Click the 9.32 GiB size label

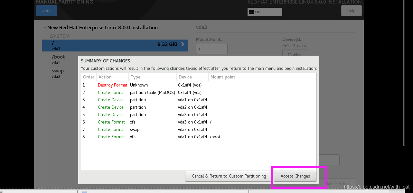tap(167, 44)
